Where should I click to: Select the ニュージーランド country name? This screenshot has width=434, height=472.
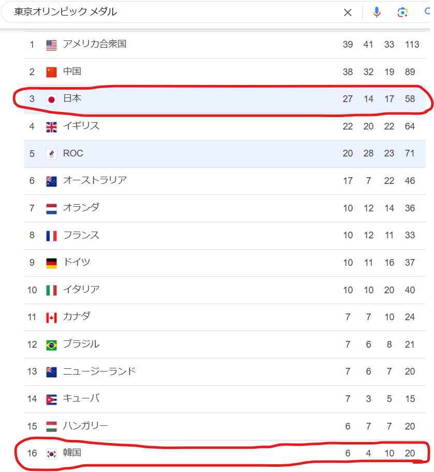coord(99,371)
